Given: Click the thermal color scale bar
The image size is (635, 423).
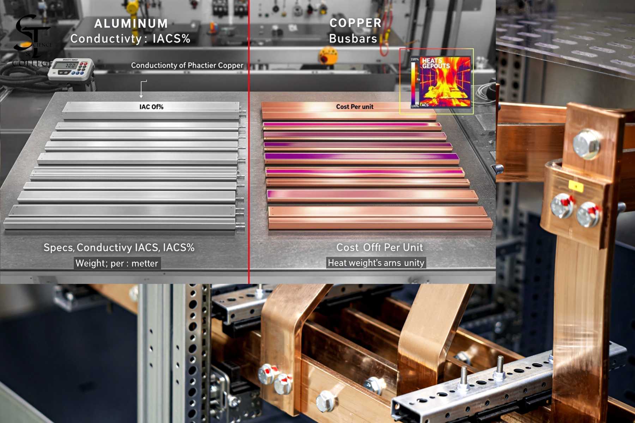Looking at the screenshot, I should coord(413,83).
